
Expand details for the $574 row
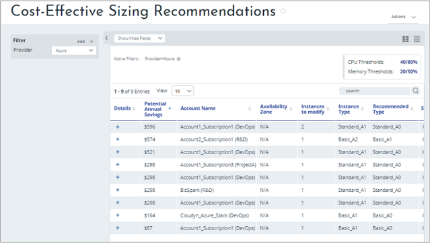pyautogui.click(x=118, y=139)
